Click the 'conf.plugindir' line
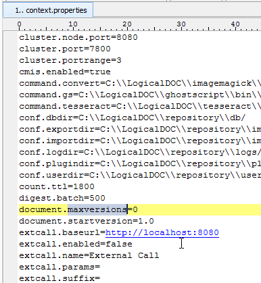The image size is (261, 283). tap(140, 163)
